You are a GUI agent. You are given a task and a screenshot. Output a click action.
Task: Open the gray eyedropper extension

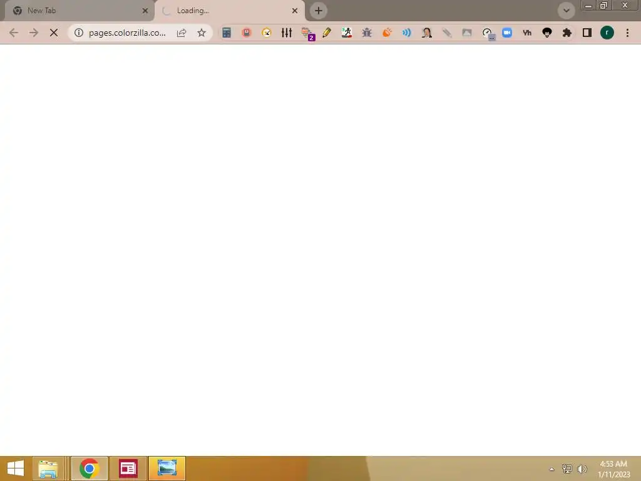447,33
